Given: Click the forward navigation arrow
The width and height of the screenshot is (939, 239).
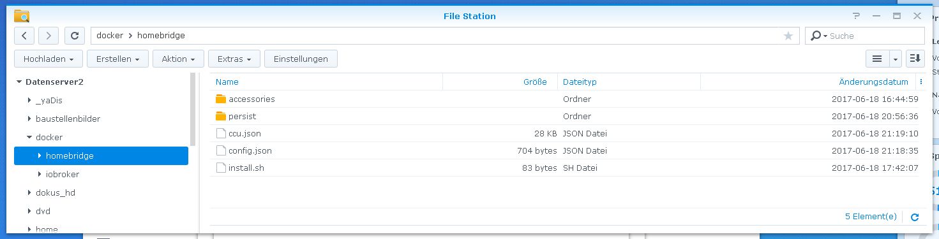Looking at the screenshot, I should [49, 36].
